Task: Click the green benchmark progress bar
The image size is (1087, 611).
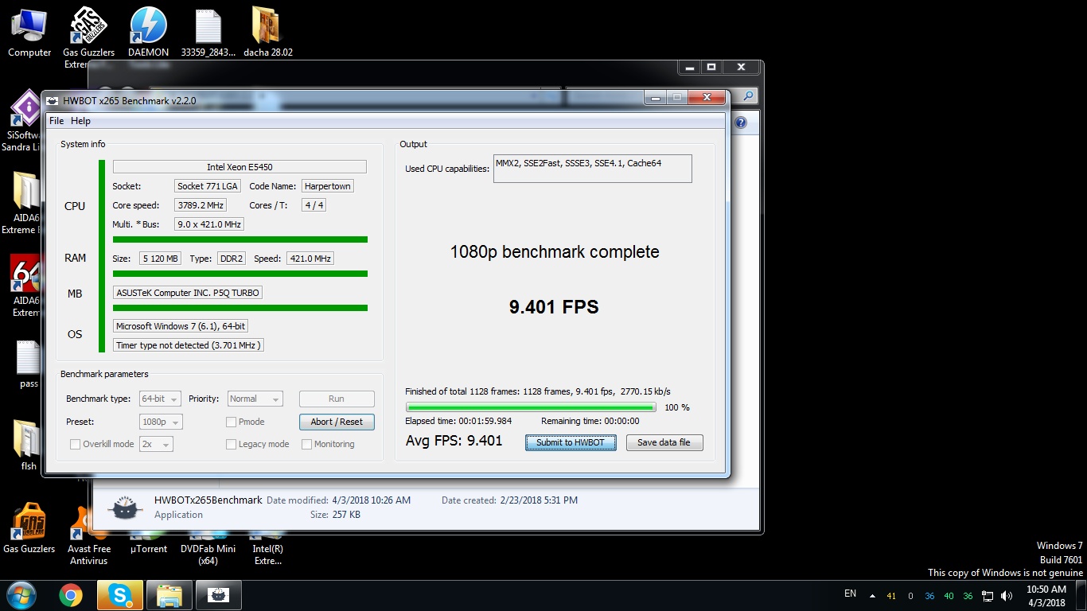Action: tap(531, 407)
